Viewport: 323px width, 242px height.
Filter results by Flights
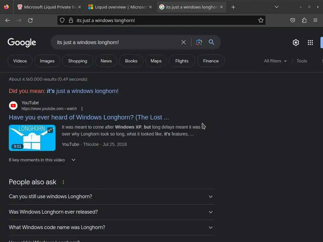coord(182,61)
